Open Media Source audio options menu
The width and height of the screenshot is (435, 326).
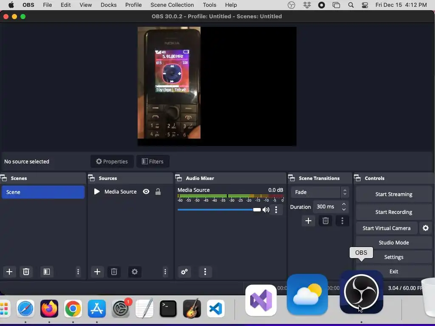[x=276, y=210]
